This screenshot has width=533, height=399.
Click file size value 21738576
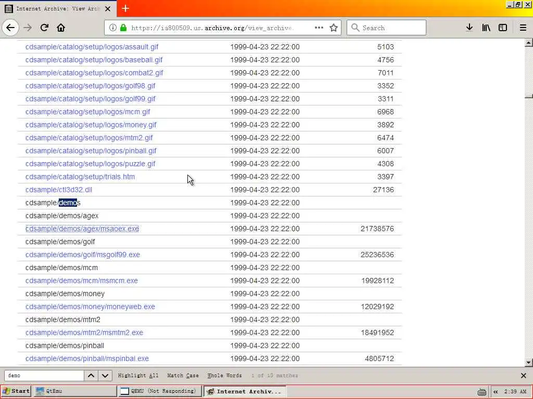coord(377,229)
